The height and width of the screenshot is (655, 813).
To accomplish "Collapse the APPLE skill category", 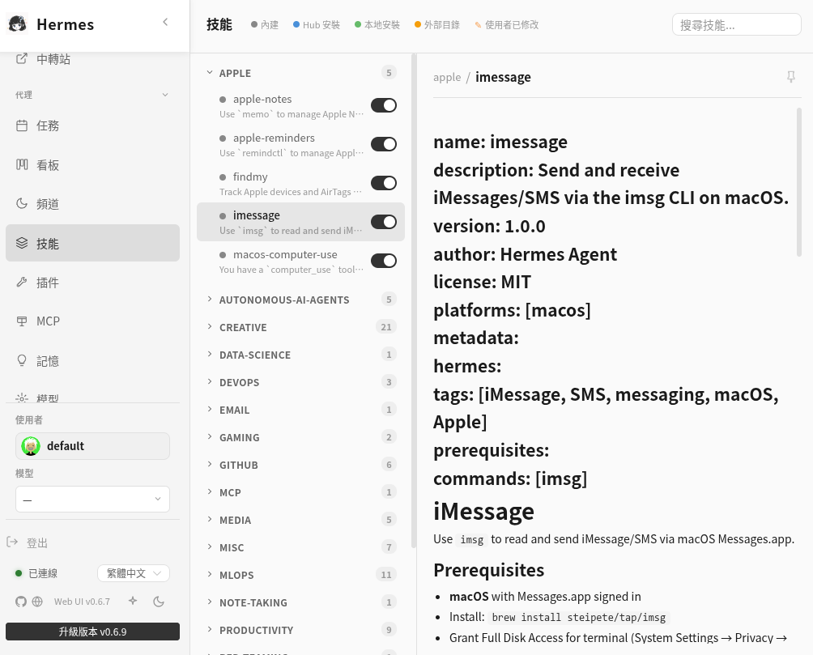I will click(x=300, y=73).
